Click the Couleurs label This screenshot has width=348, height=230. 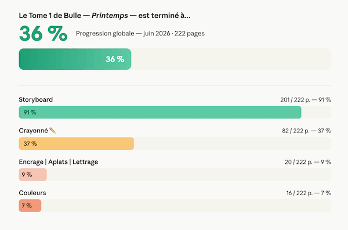click(32, 193)
